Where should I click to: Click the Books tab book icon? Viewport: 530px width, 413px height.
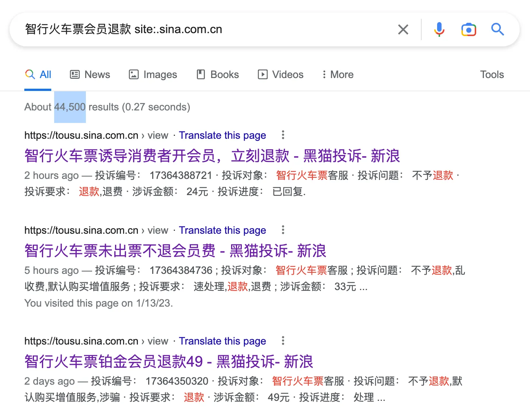click(201, 75)
